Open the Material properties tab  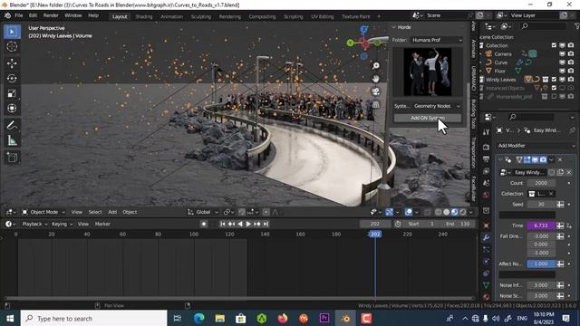[x=487, y=296]
